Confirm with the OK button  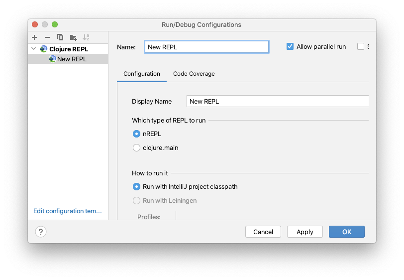tap(347, 232)
